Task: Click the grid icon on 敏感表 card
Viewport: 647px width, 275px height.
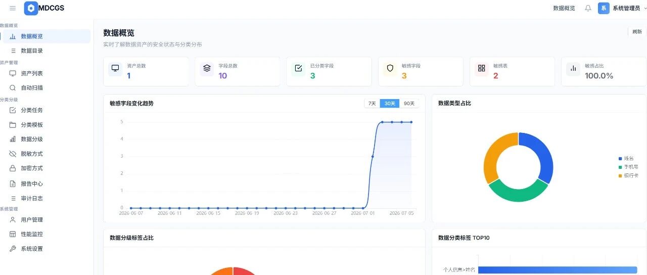Action: [481, 69]
